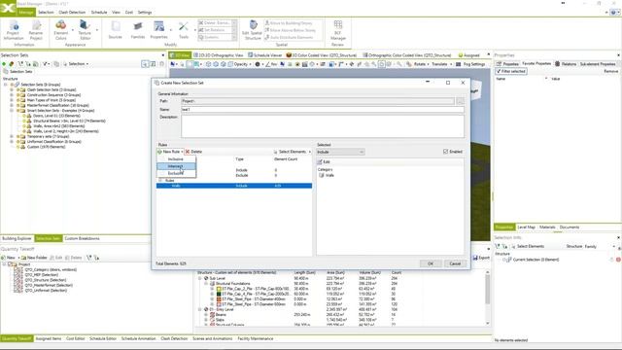Switch to Building Explorer tab

(17, 238)
